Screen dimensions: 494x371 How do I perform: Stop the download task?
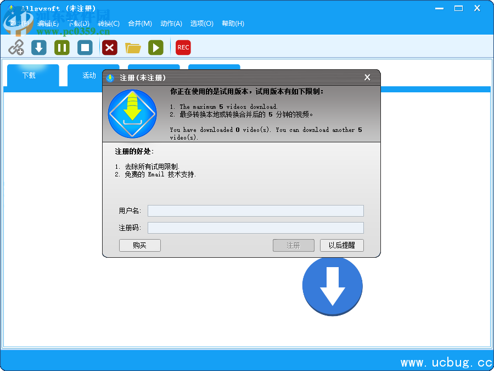tap(85, 48)
